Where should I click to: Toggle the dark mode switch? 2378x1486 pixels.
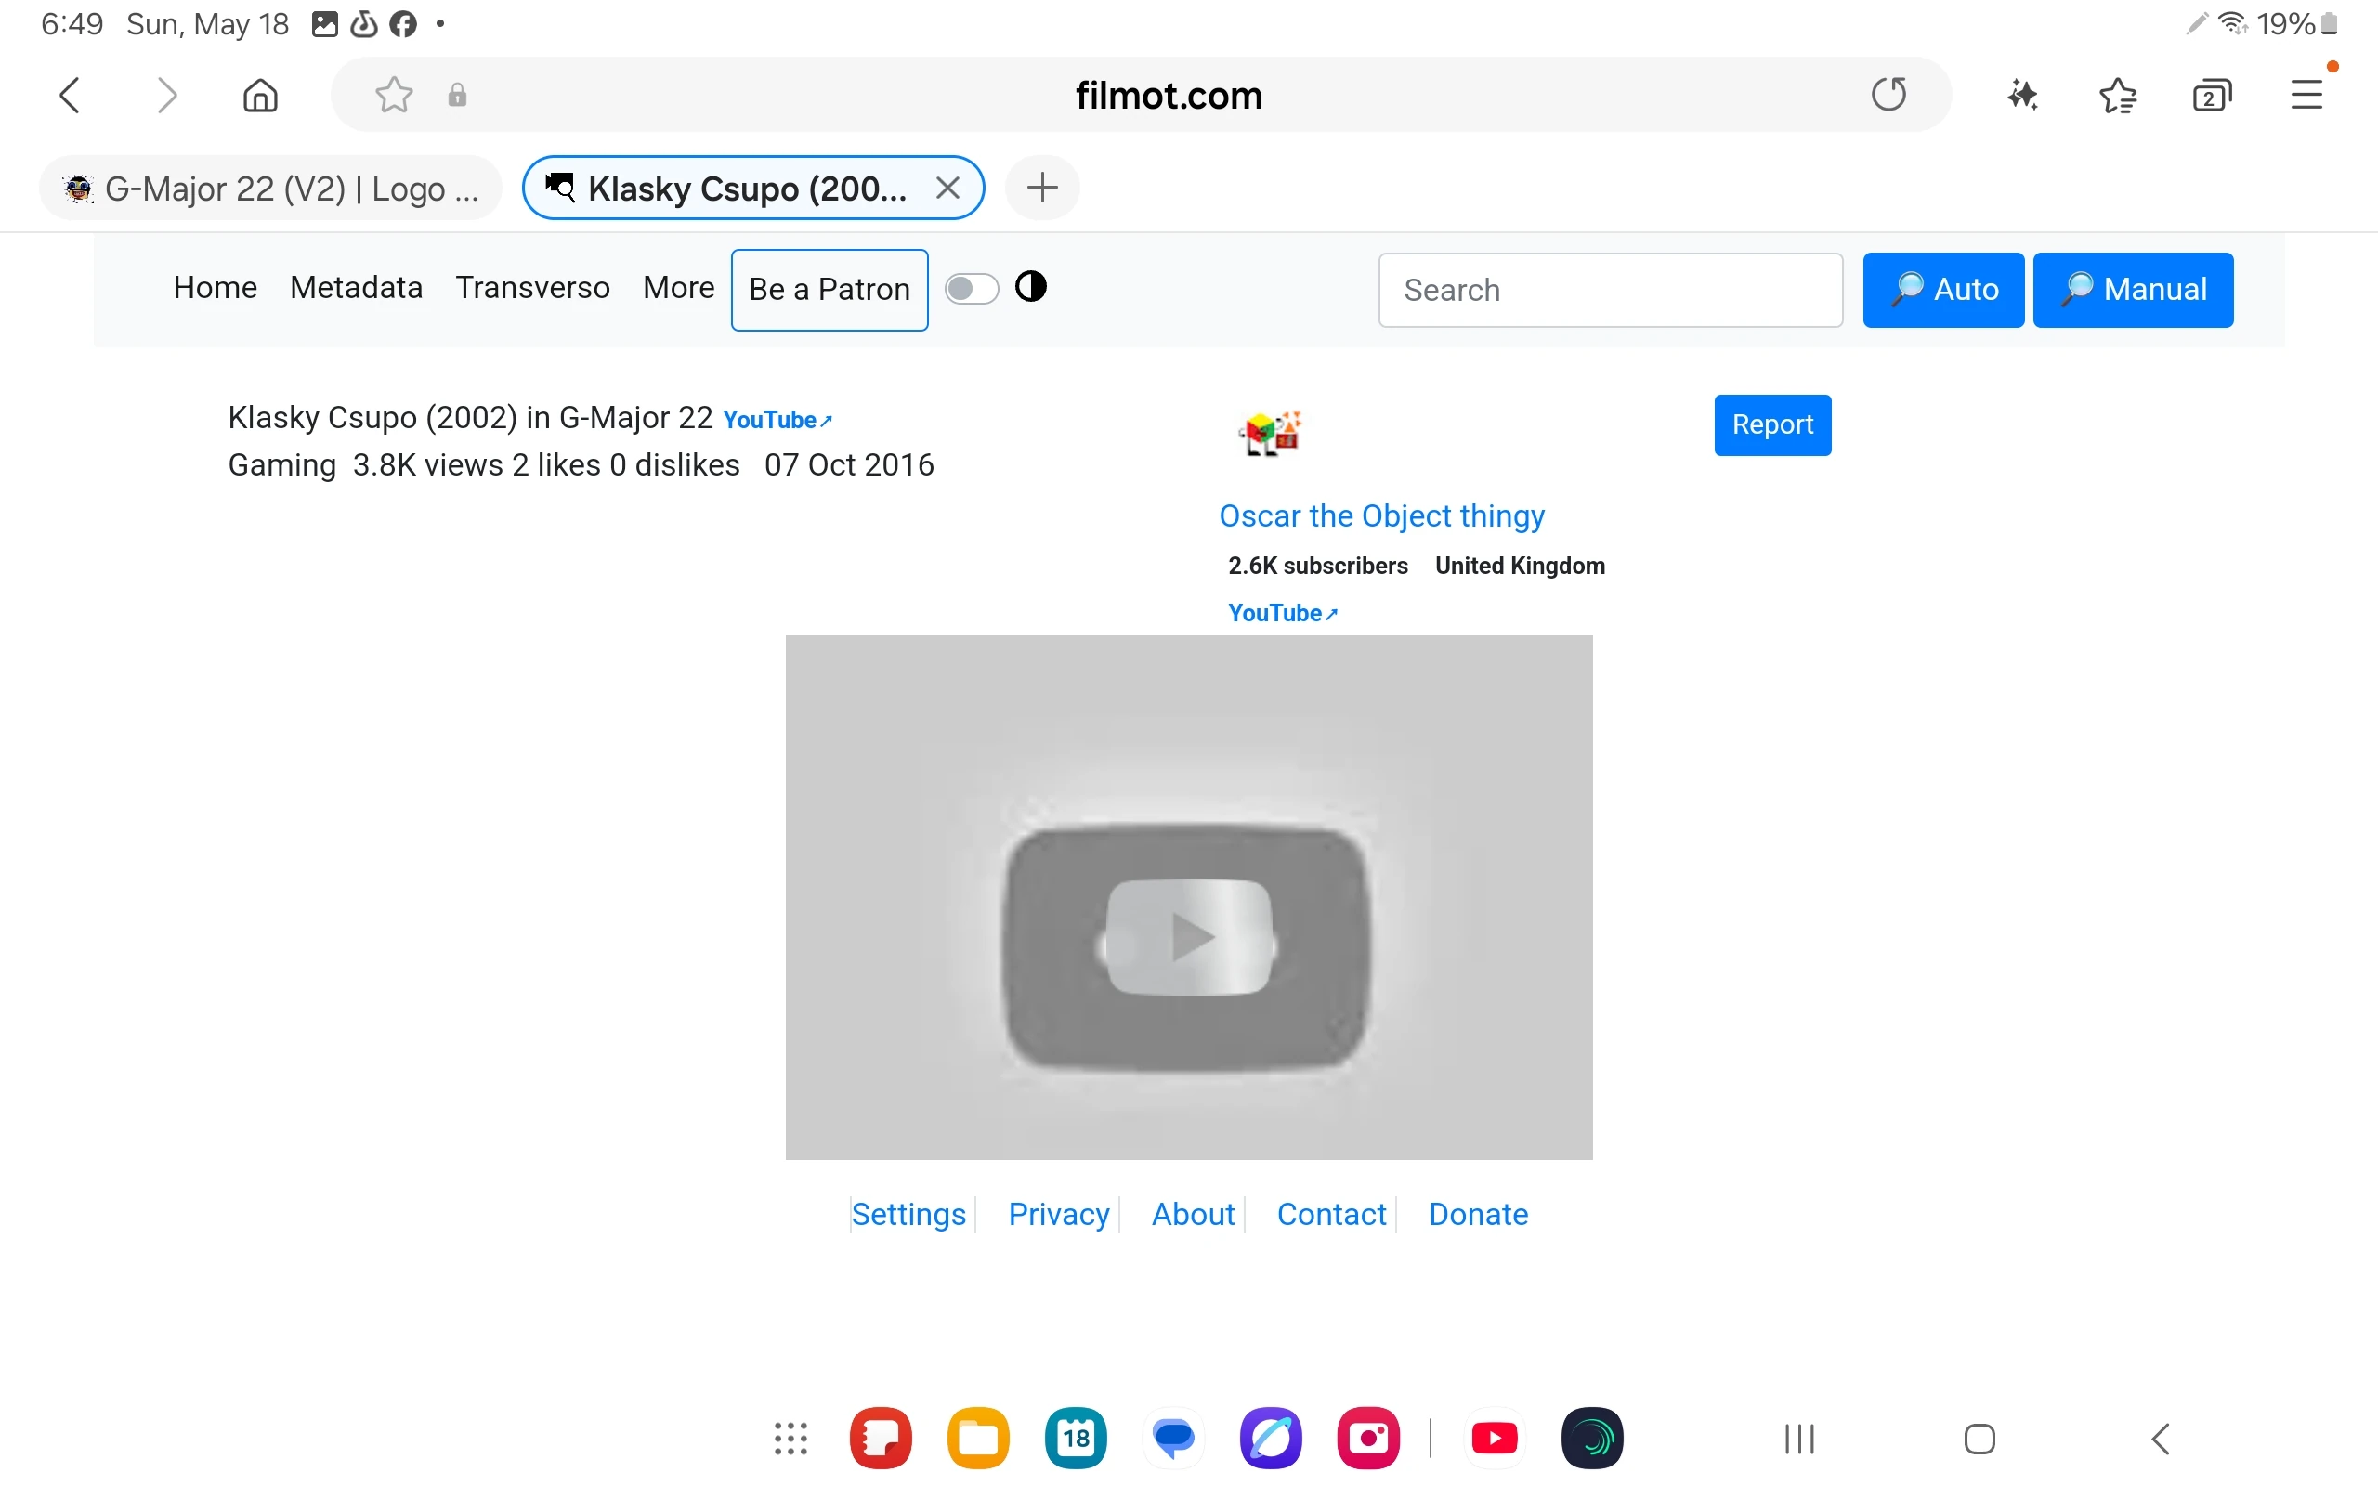(971, 289)
